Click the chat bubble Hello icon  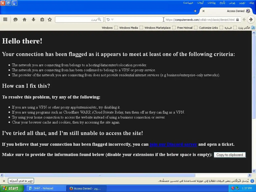click(x=15, y=19)
